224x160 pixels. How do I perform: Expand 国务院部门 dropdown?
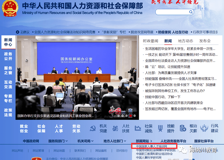pyautogui.click(x=58, y=141)
